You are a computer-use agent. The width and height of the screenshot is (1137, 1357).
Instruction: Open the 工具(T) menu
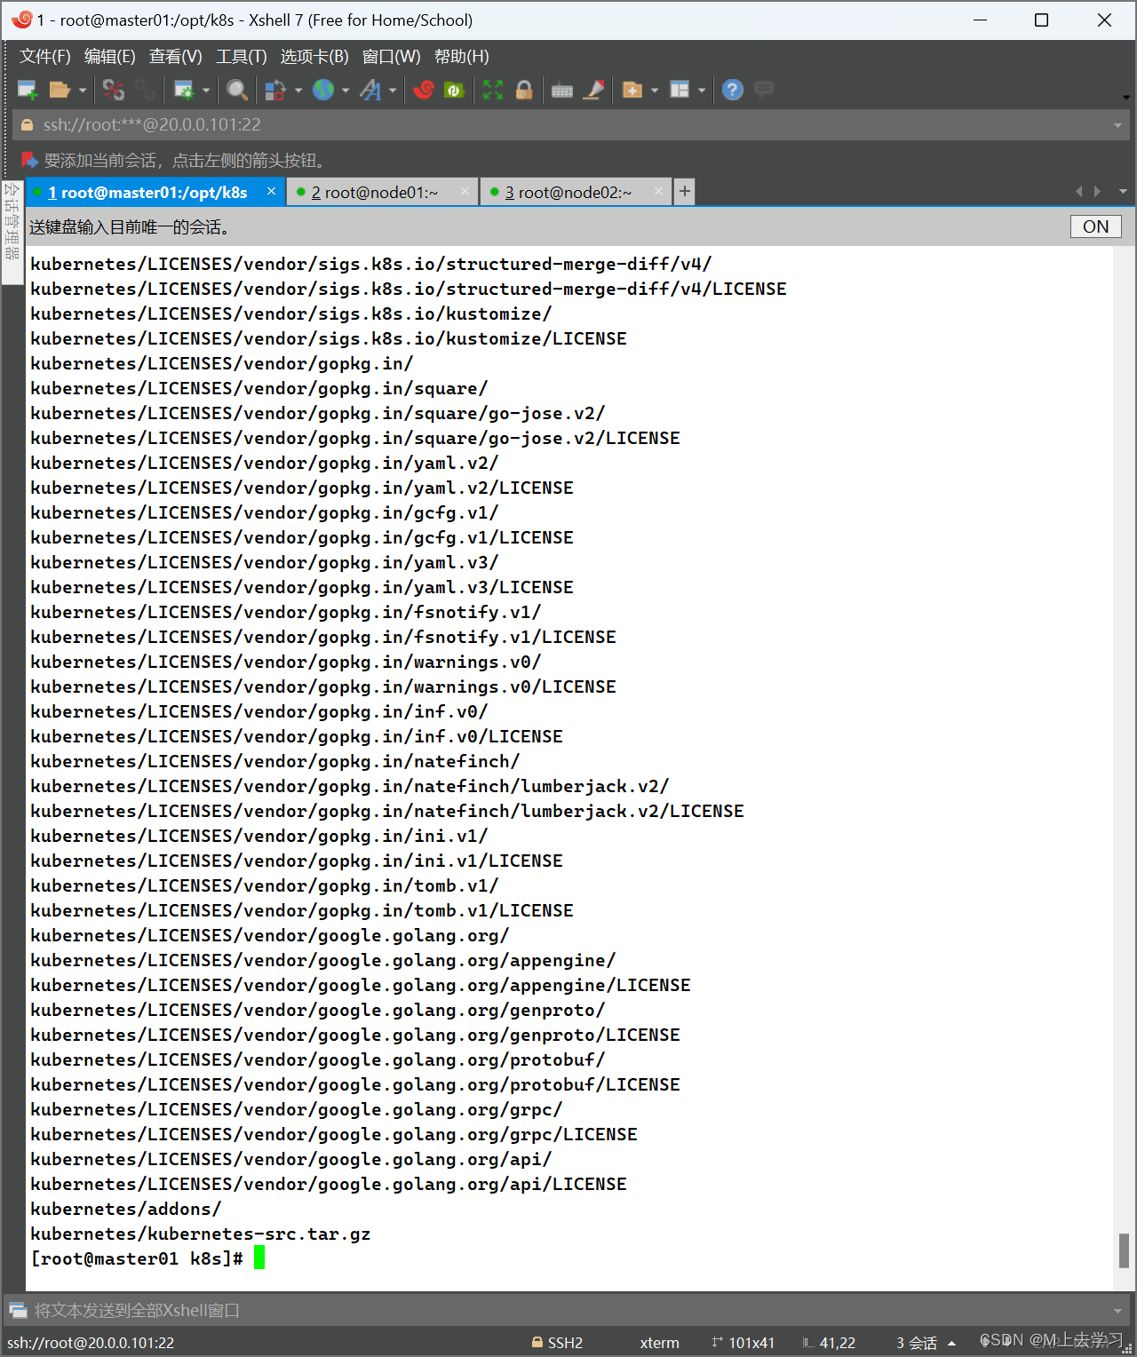click(x=242, y=57)
